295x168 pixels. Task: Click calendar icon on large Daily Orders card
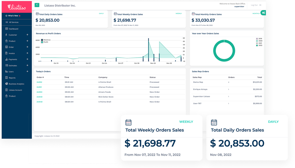pos(214,122)
